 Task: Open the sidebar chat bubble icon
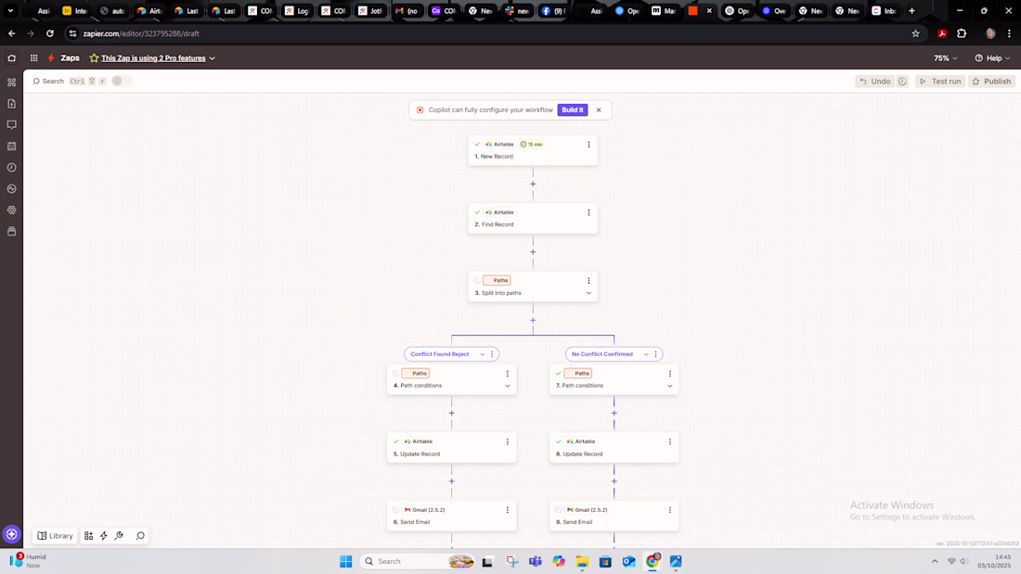point(12,125)
